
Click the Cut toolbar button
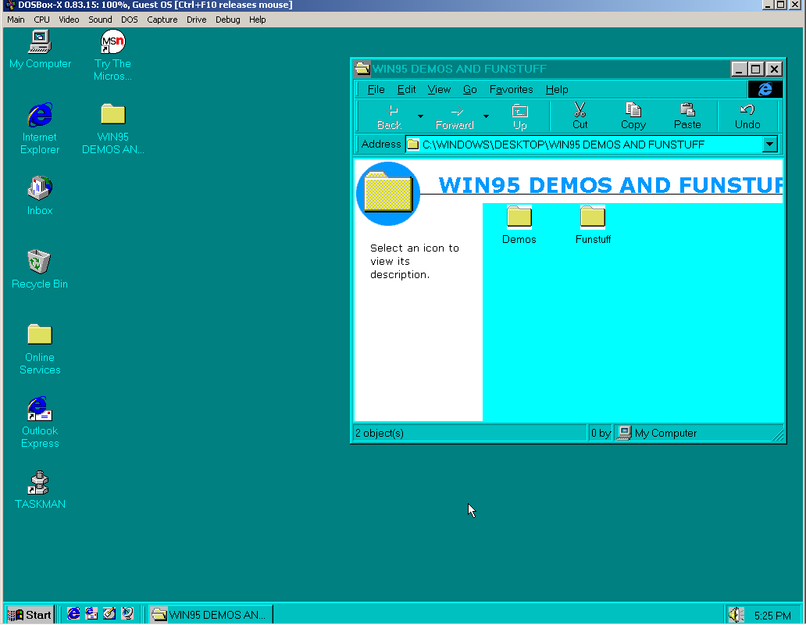580,116
